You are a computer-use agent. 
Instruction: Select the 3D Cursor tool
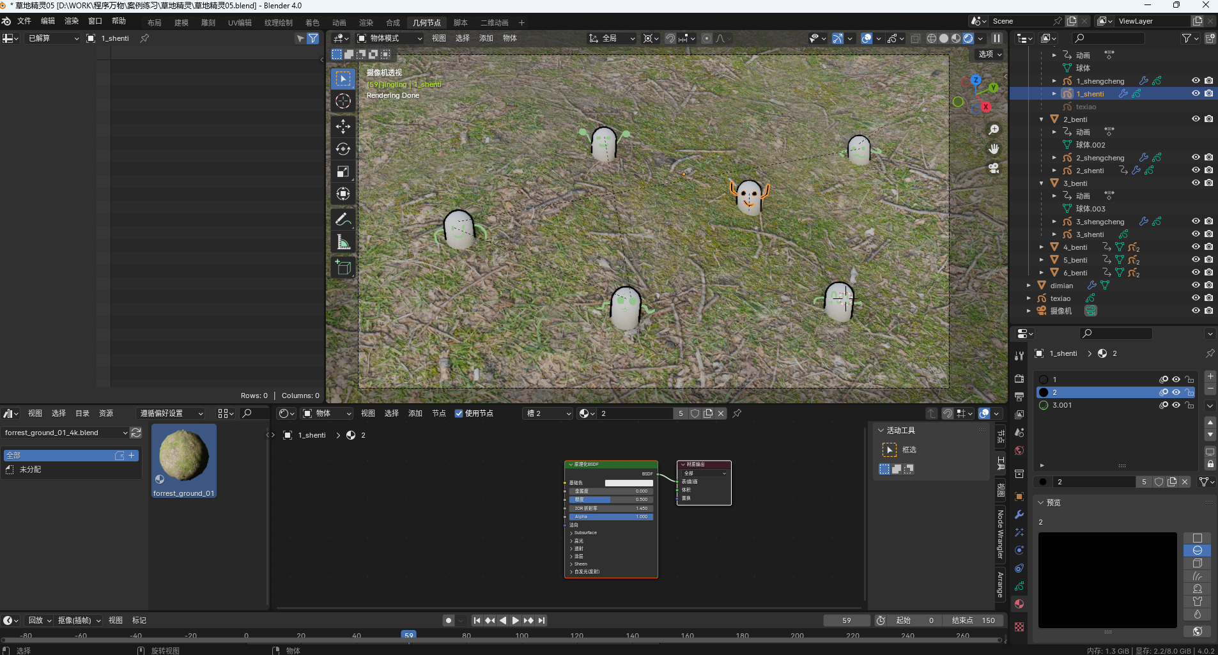343,101
